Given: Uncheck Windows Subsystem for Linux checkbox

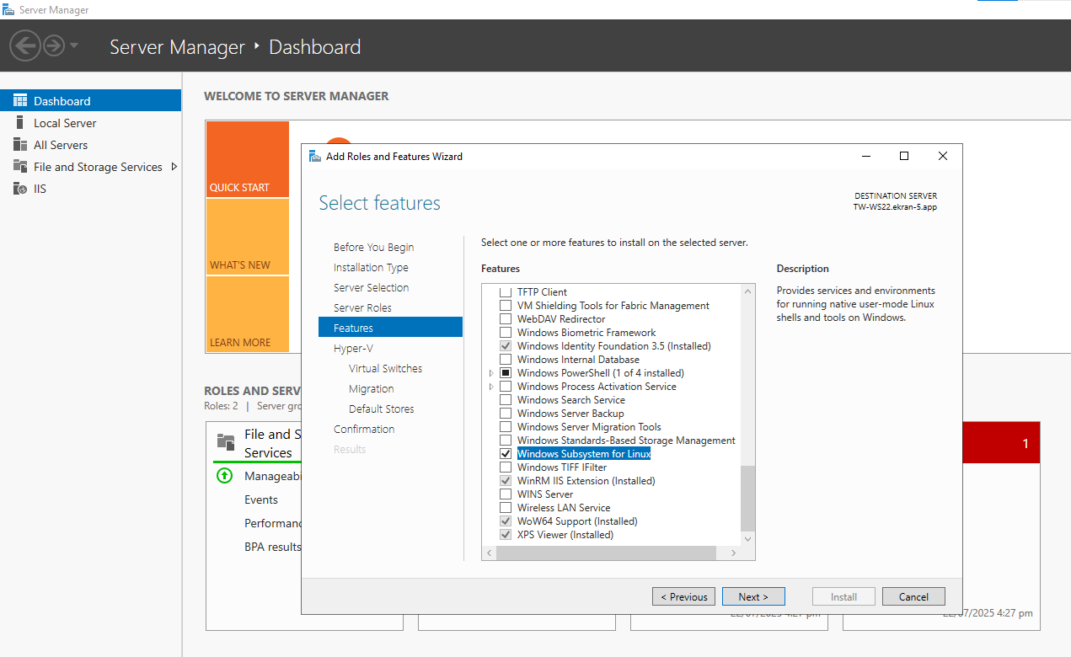Looking at the screenshot, I should [x=506, y=454].
